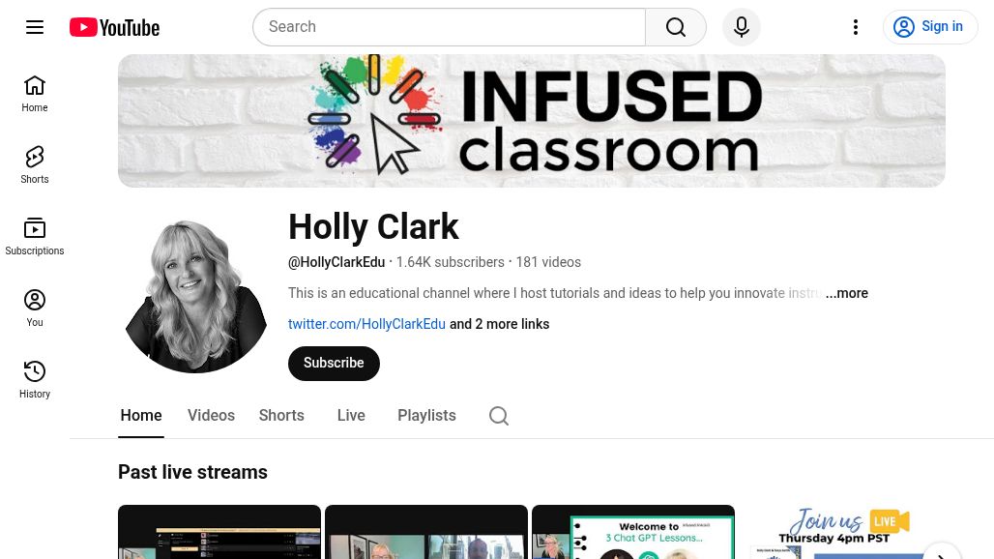Search within the channel via magnifier icon
The height and width of the screenshot is (559, 994).
tap(499, 416)
